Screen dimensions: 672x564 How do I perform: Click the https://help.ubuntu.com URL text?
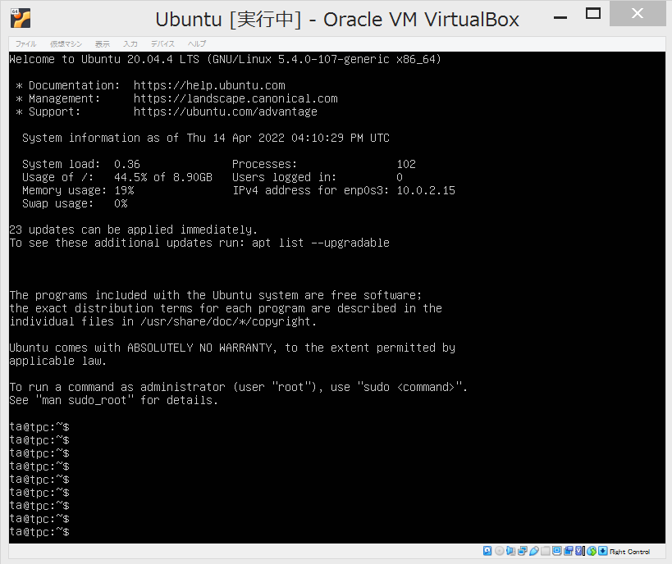point(209,85)
